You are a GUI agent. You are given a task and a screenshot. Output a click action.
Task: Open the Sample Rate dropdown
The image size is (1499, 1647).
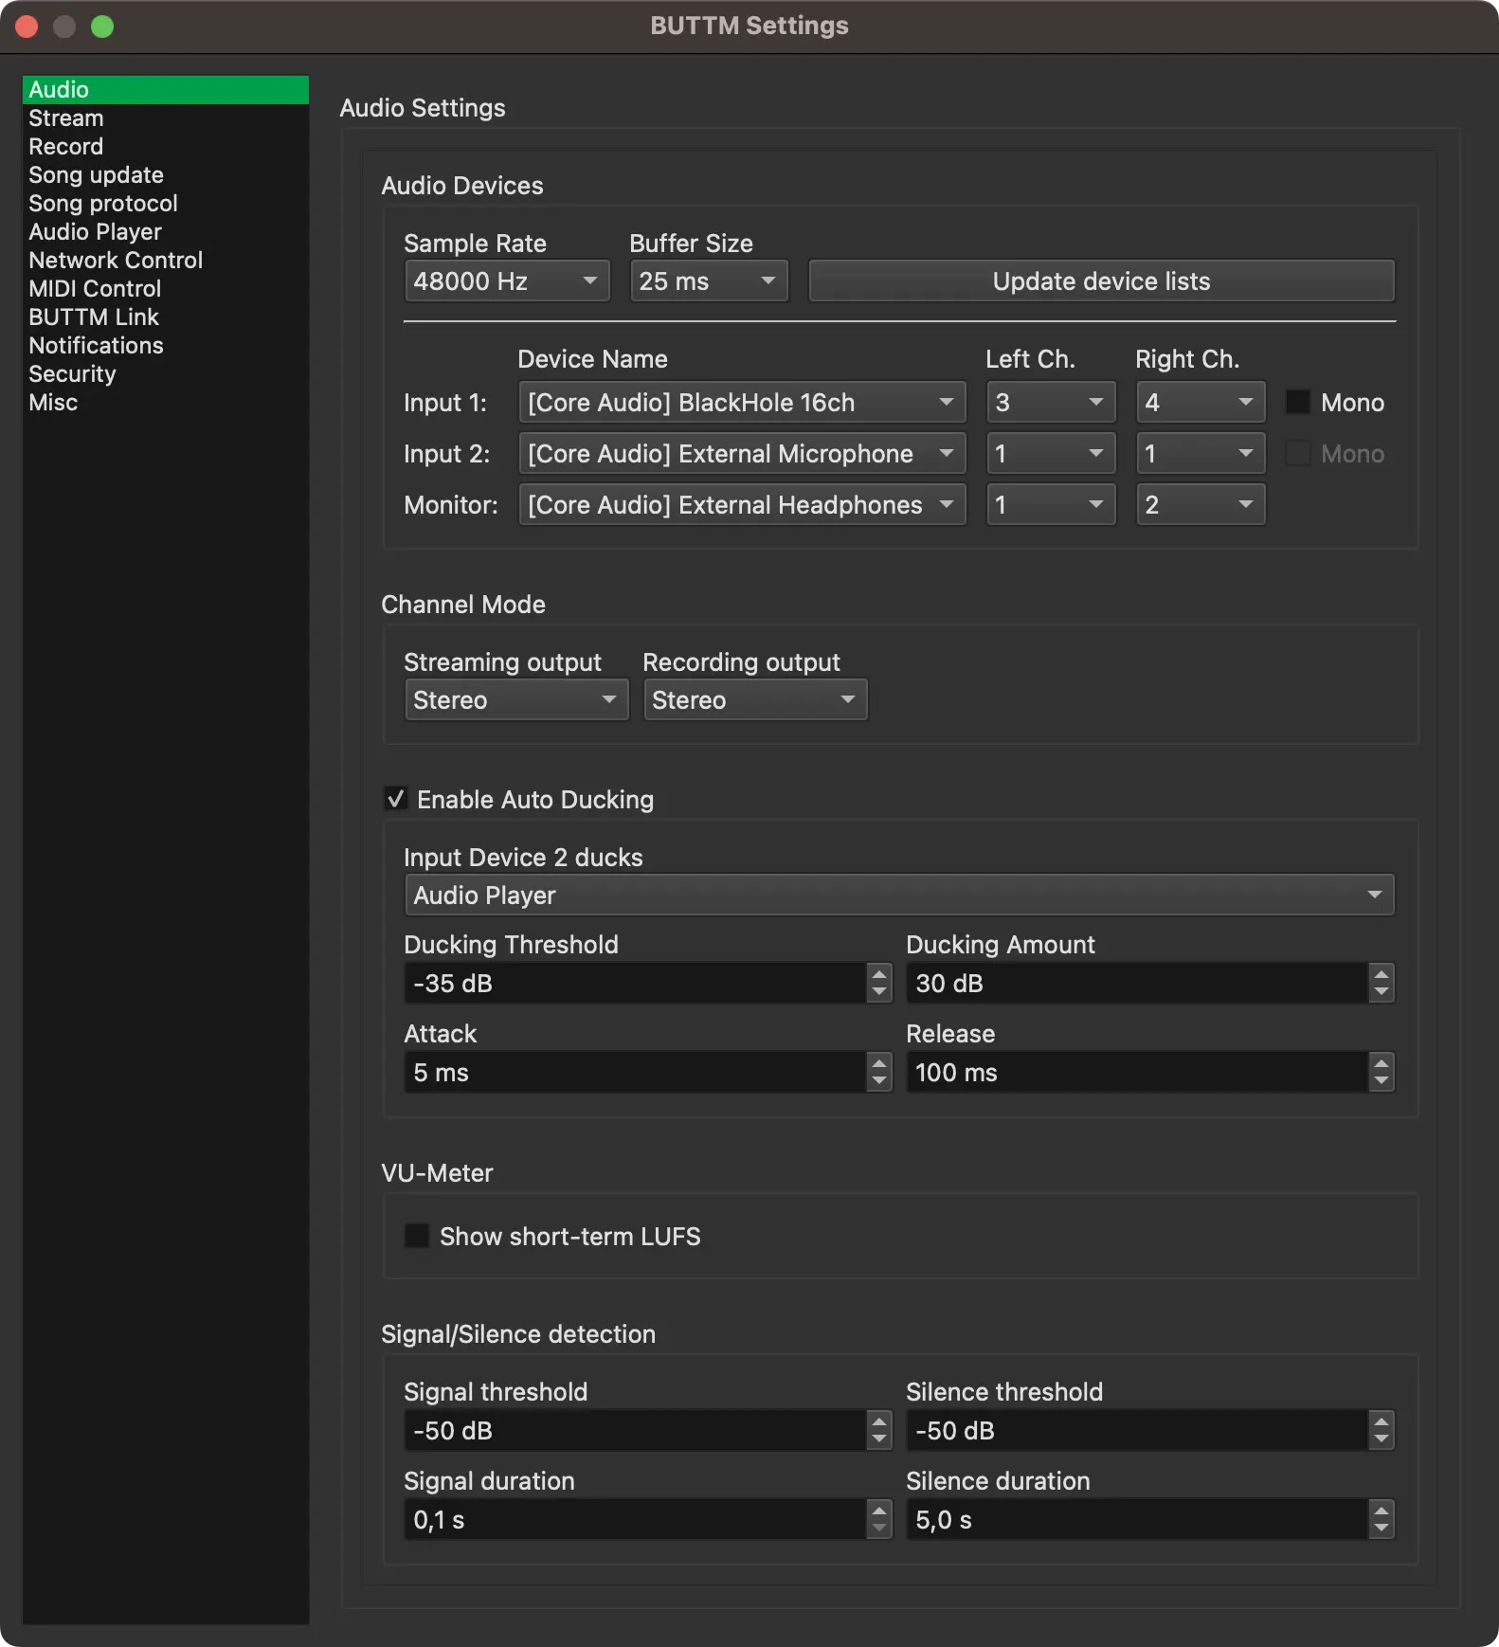pos(507,281)
